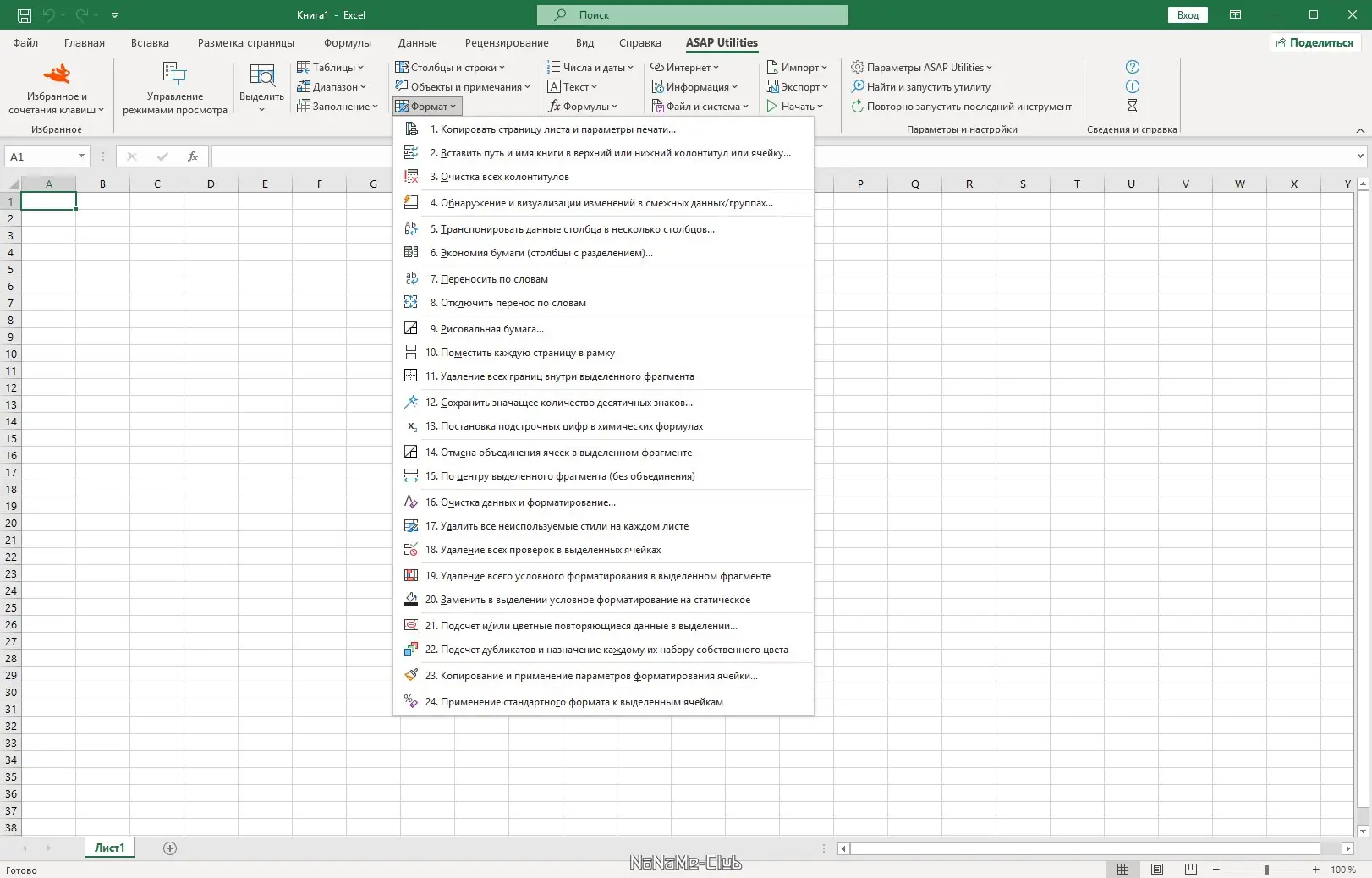
Task: Click the zoom level 100 % text
Action: [1343, 870]
